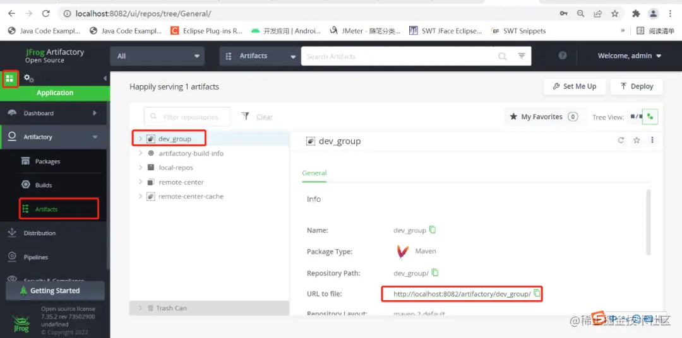Open the Administration gears icon
The image size is (682, 338).
point(29,78)
